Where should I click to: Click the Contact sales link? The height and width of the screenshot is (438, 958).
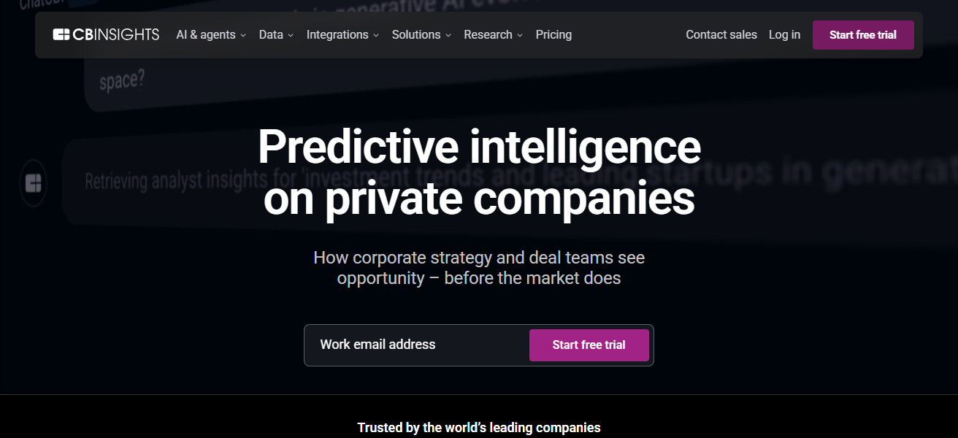click(721, 34)
